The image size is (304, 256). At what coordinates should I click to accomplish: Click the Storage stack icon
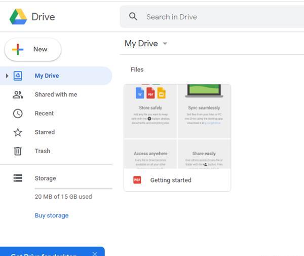coord(18,178)
